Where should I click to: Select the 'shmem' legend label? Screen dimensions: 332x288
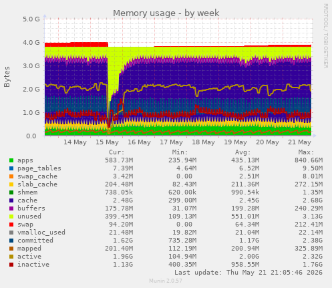(x=27, y=192)
